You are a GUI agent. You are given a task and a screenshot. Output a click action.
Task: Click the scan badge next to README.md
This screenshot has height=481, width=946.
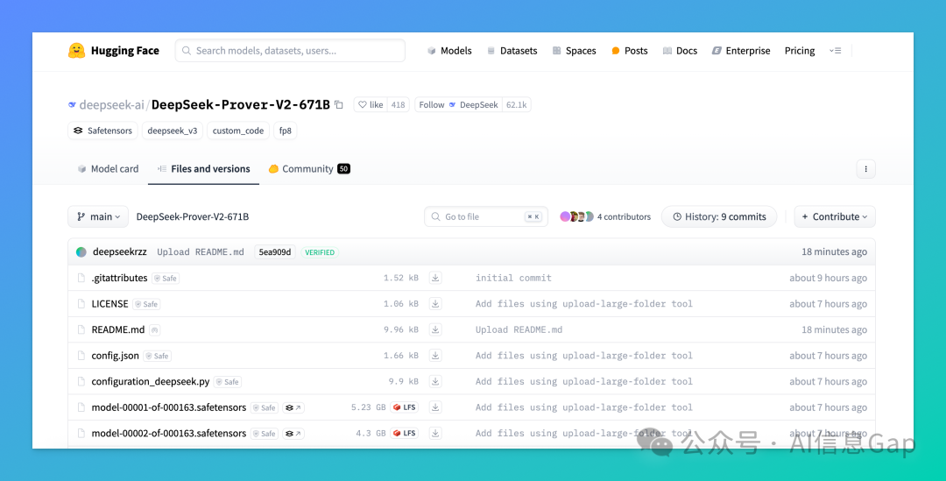point(155,330)
